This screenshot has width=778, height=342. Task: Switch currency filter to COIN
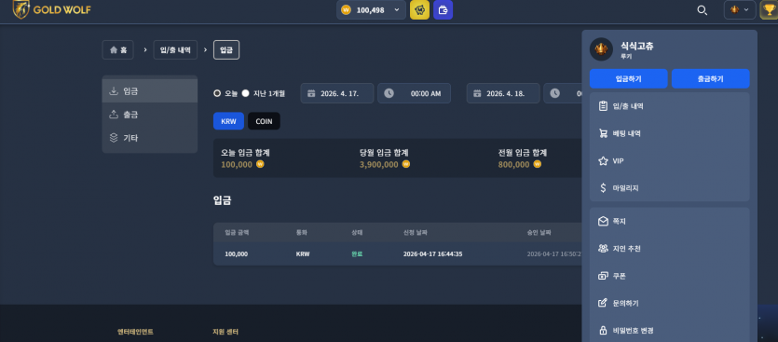click(264, 121)
